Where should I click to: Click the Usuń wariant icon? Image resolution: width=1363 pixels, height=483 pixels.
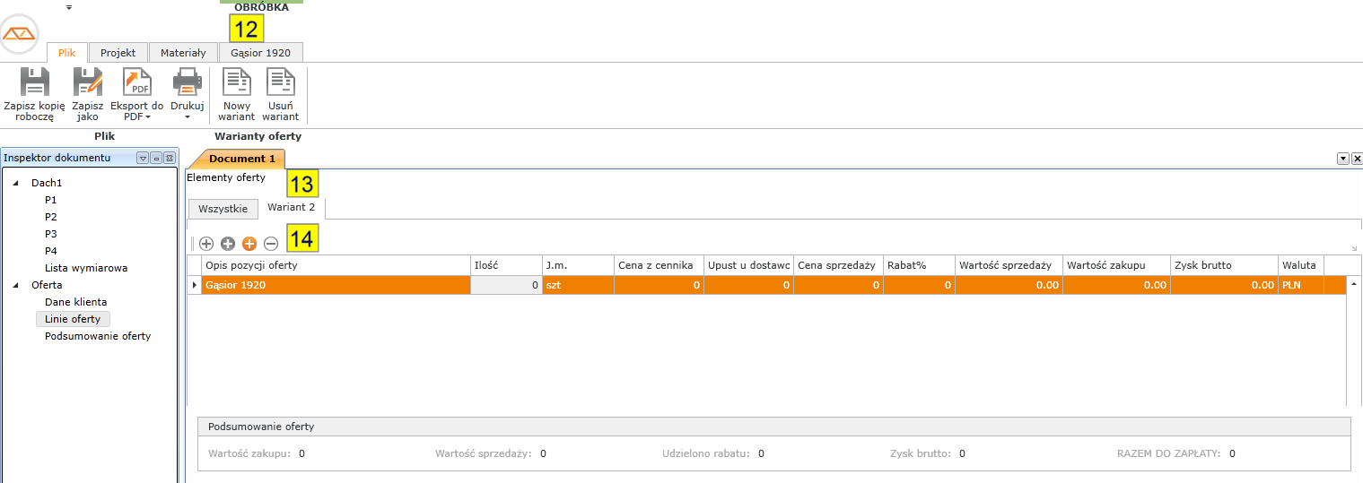(281, 82)
